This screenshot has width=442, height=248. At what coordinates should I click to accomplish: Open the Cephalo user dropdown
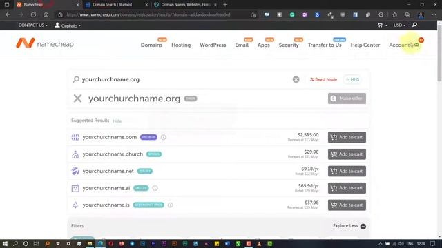pos(68,25)
